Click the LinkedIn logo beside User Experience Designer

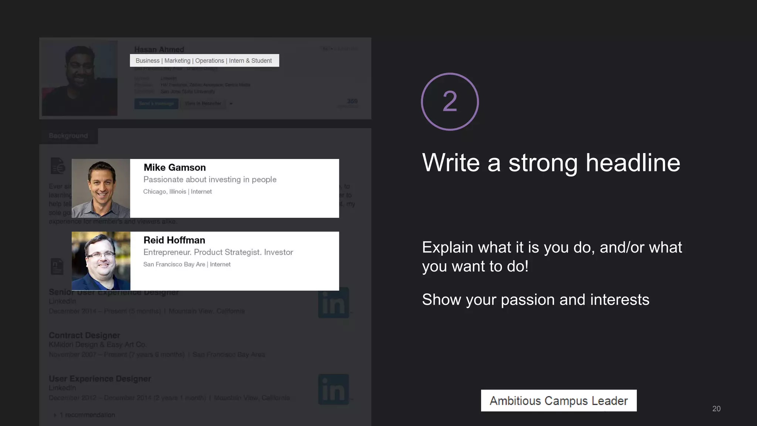point(333,389)
